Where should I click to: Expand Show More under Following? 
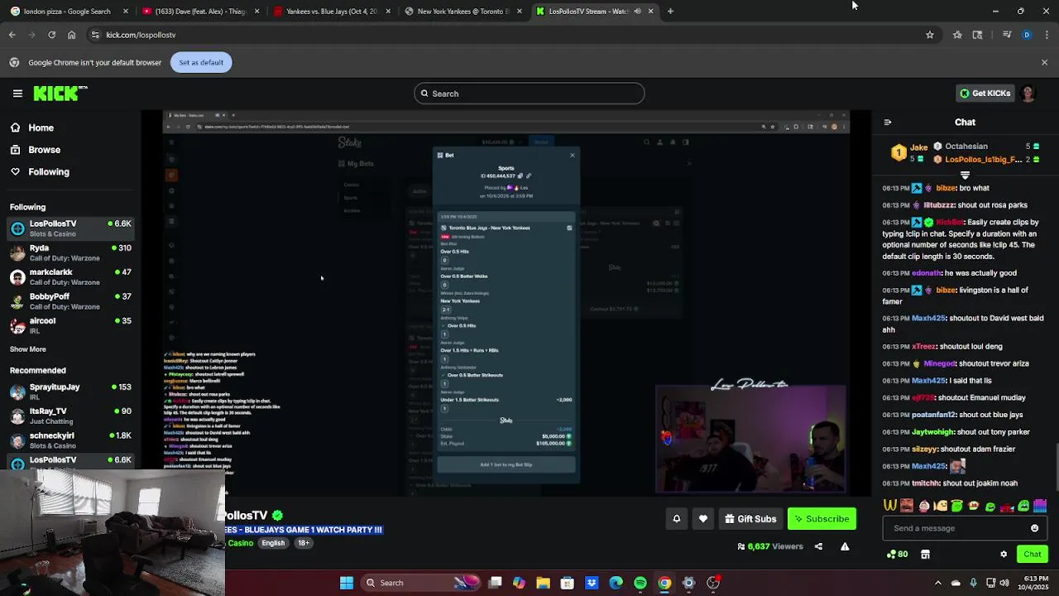pos(27,349)
